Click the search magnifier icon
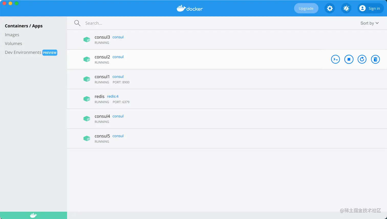This screenshot has width=387, height=219. [x=77, y=23]
